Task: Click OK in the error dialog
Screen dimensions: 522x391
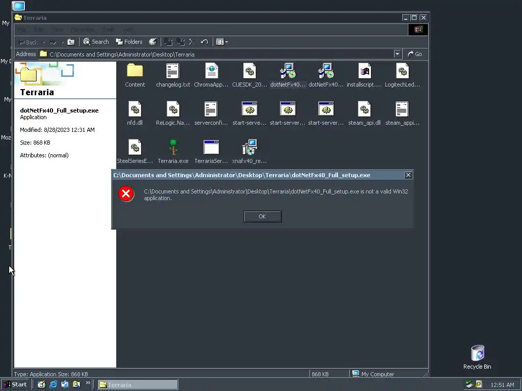Action: (263, 216)
